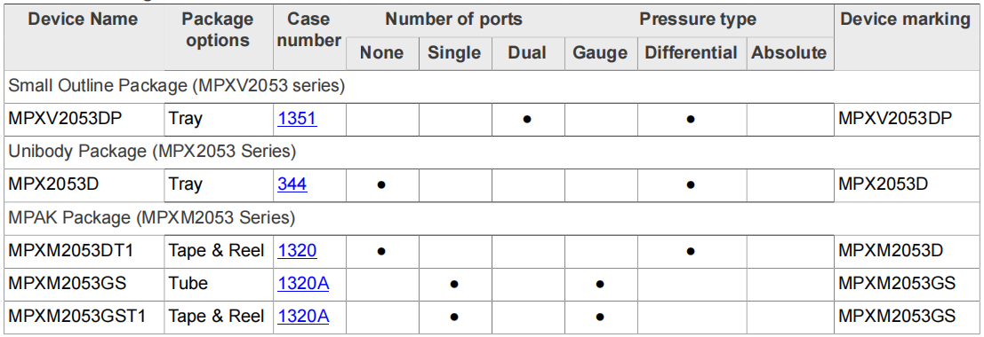Viewport: 984px width, 337px height.
Task: Open 1320A link in MPXM2053GS row
Action: point(304,284)
